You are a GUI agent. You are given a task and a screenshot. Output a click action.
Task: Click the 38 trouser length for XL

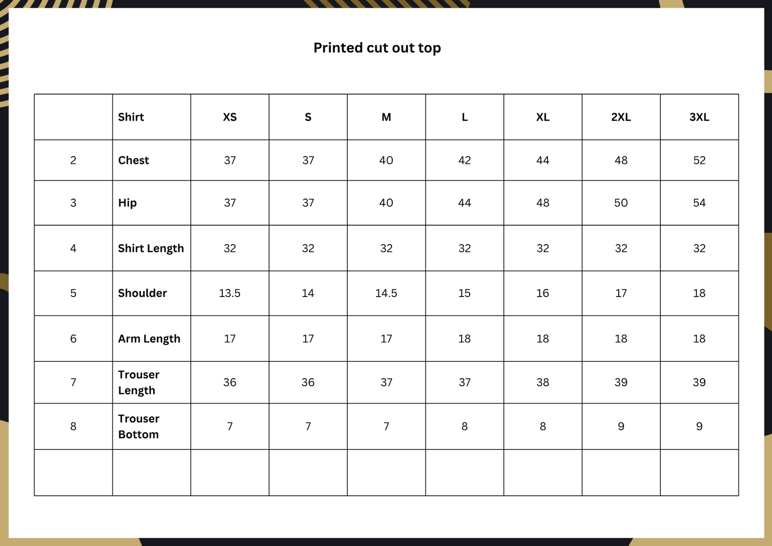(x=543, y=383)
